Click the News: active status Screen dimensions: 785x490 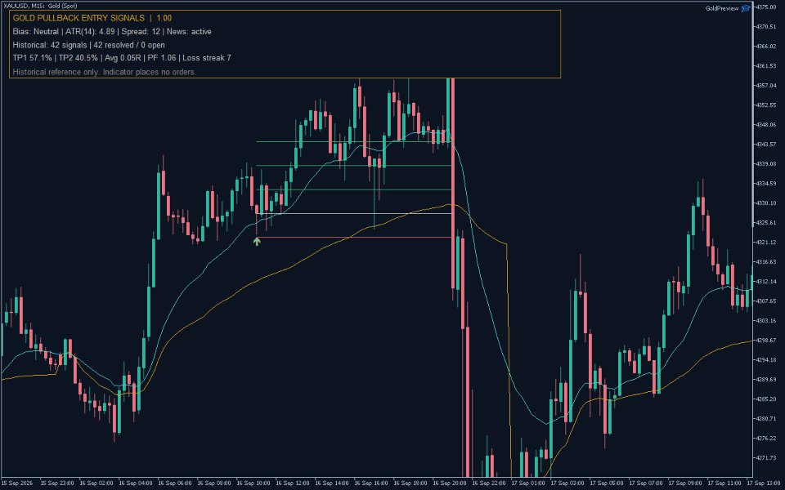[x=189, y=32]
